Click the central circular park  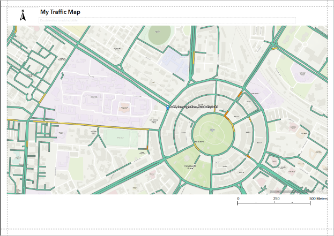coord(213,132)
